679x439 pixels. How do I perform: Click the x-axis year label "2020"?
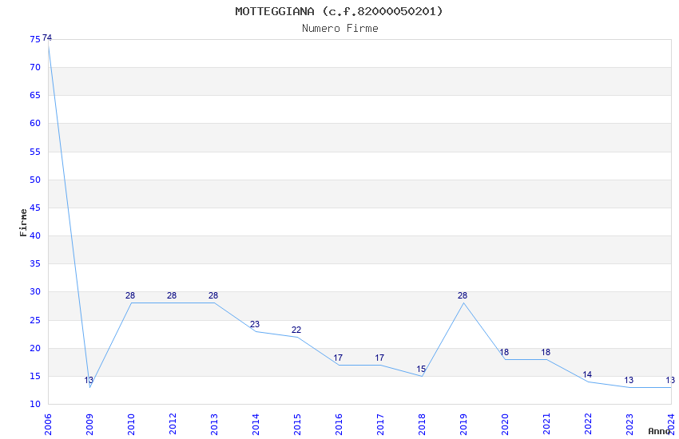click(x=506, y=425)
